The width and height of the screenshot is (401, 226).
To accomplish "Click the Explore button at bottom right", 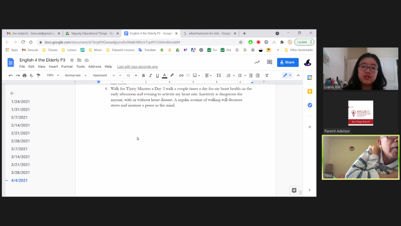I will click(294, 190).
